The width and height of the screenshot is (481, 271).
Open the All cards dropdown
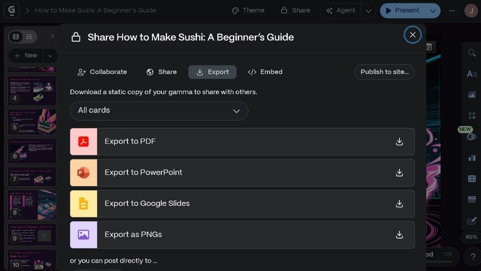tap(159, 111)
